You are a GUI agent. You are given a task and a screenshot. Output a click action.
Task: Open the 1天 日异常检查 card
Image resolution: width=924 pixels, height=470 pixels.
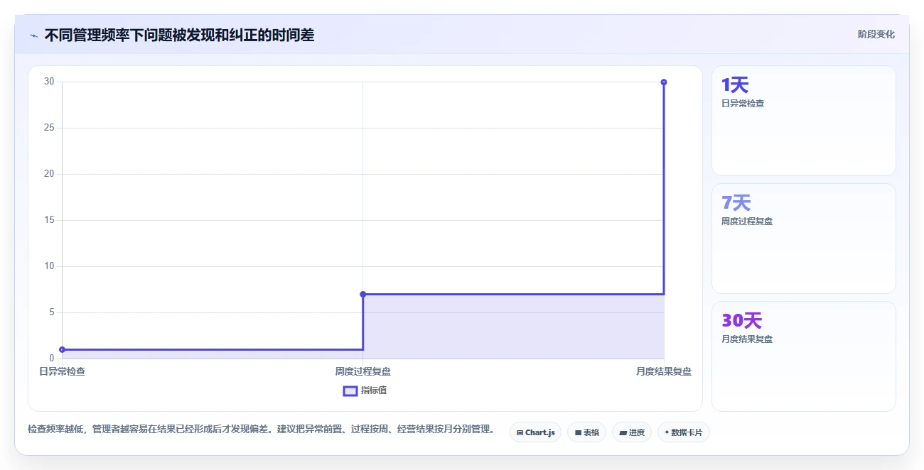click(803, 121)
